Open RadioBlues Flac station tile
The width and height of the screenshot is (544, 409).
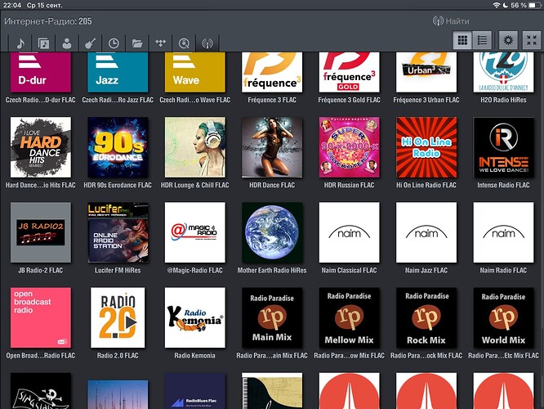[x=195, y=391]
